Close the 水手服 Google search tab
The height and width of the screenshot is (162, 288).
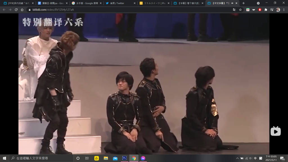coord(101,3)
